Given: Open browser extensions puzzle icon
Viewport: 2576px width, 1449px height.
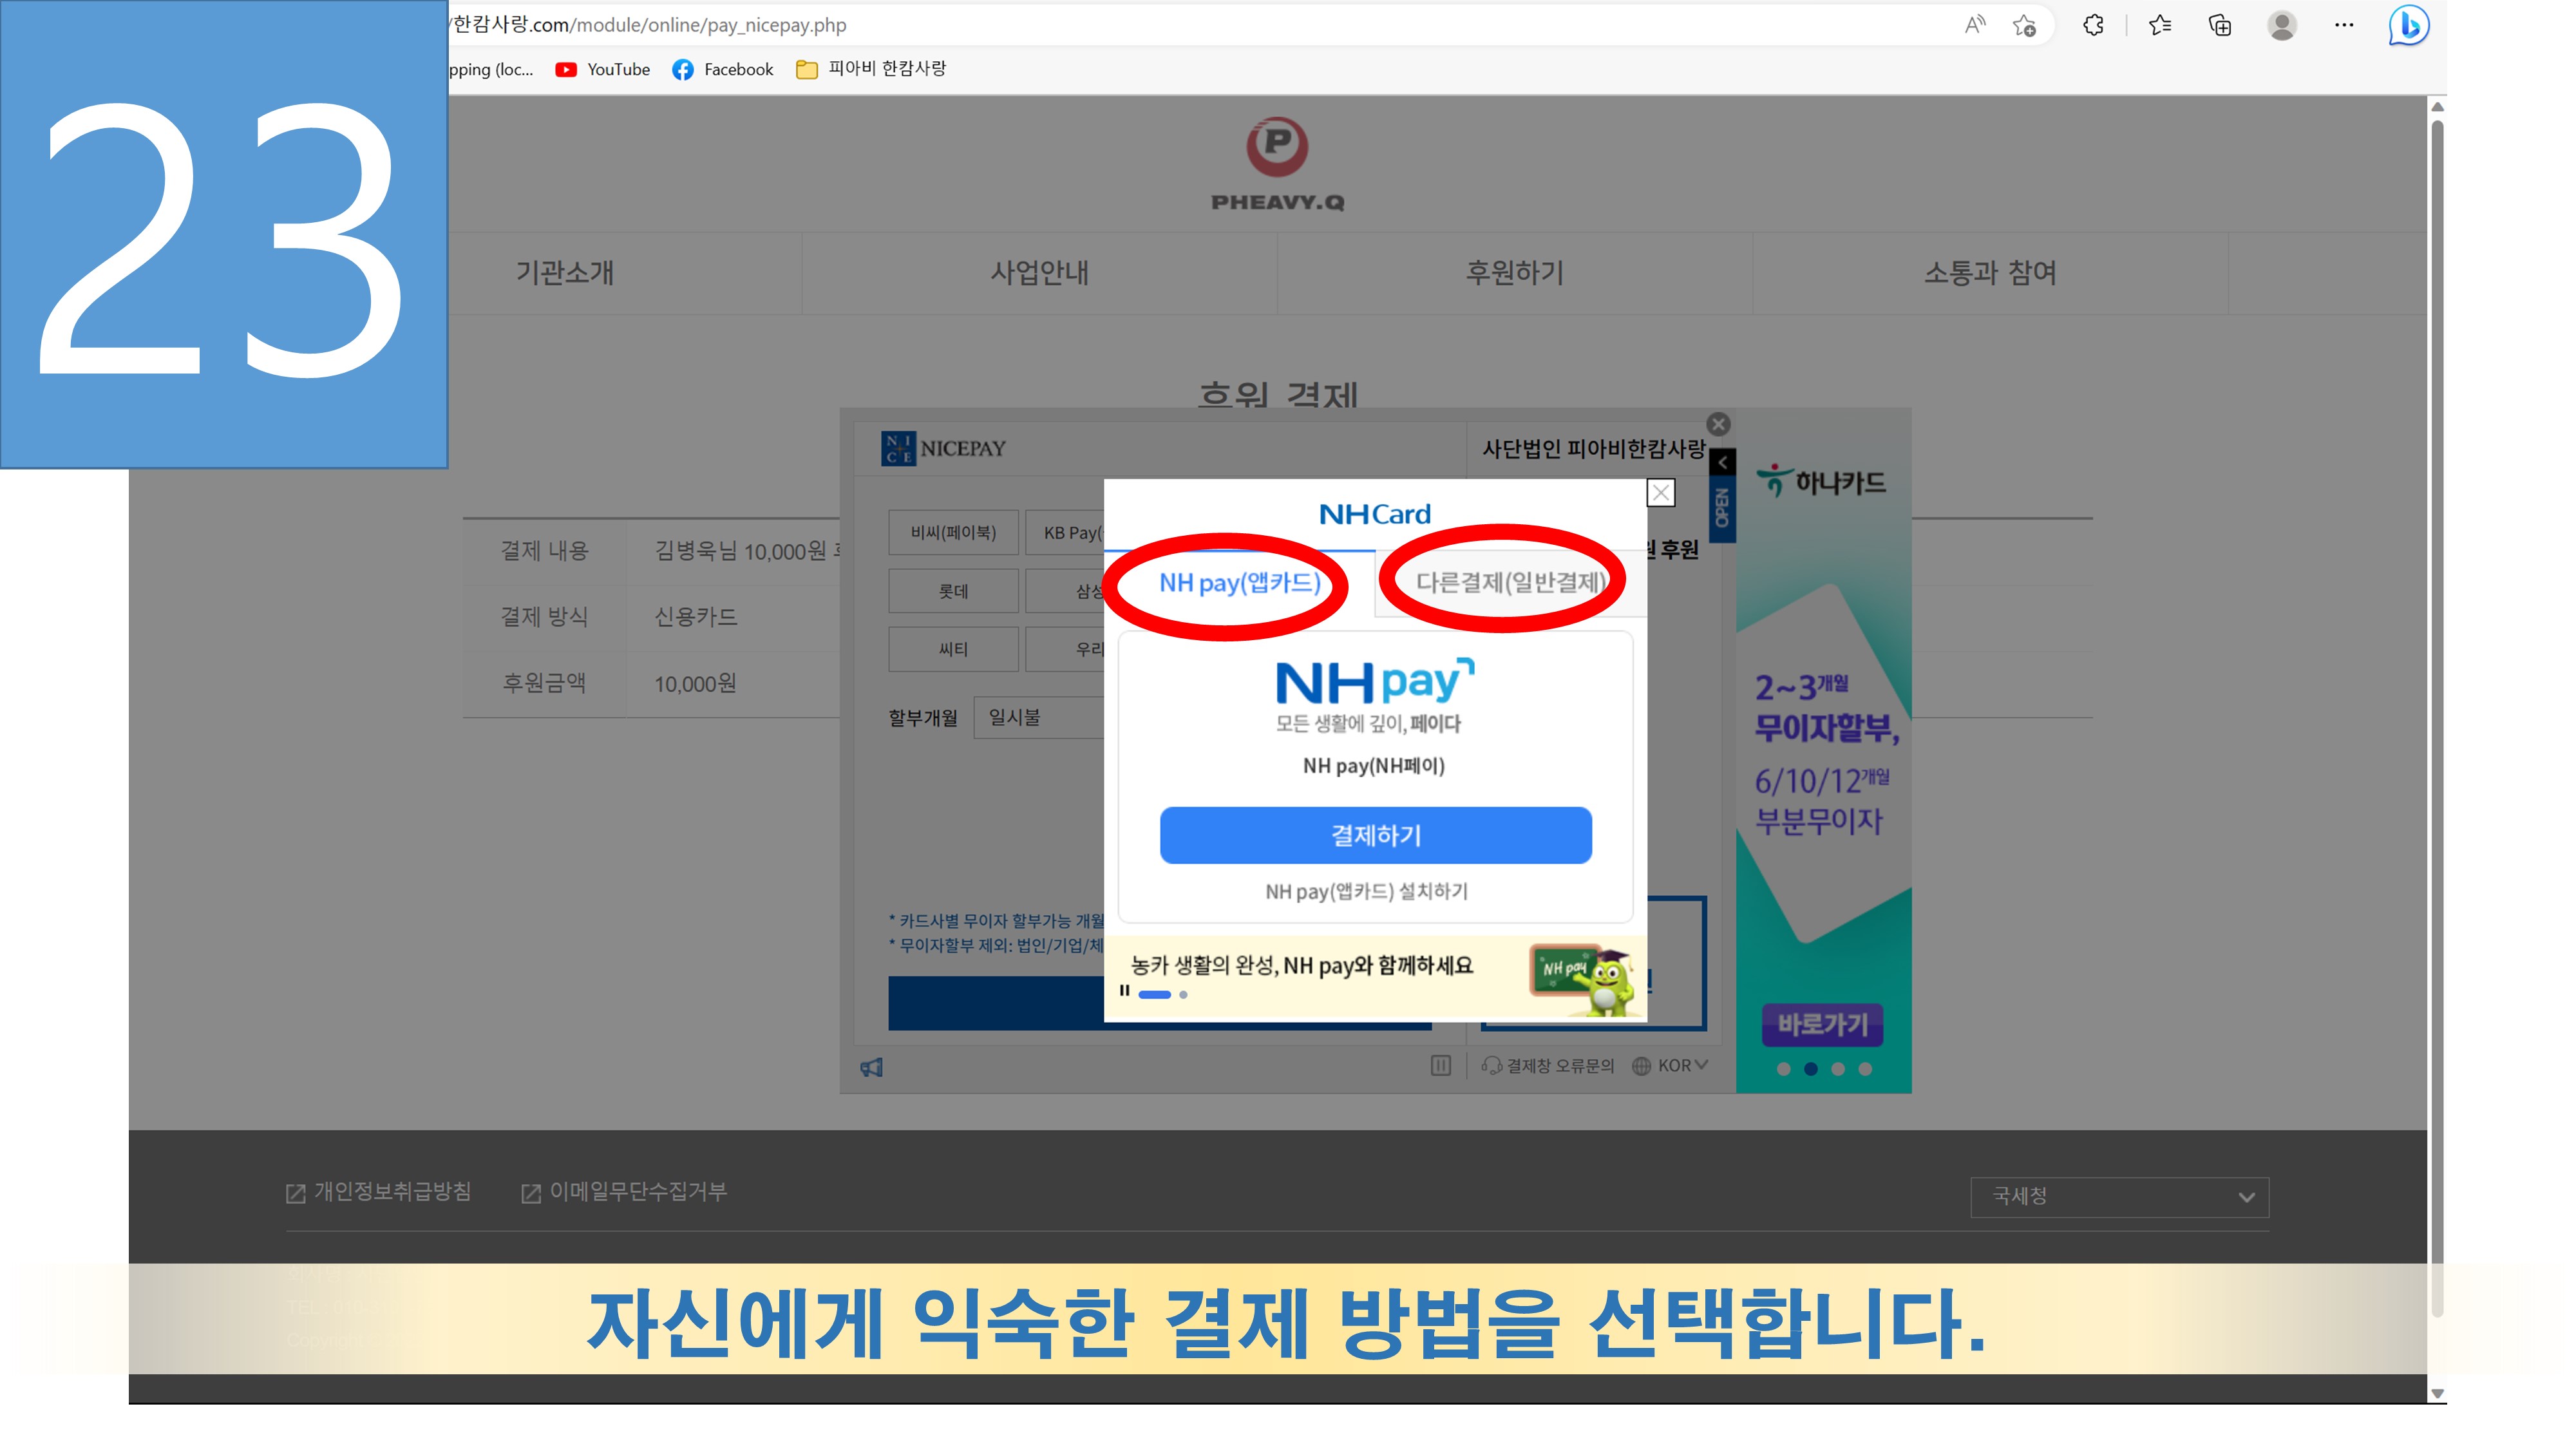Looking at the screenshot, I should [2093, 26].
